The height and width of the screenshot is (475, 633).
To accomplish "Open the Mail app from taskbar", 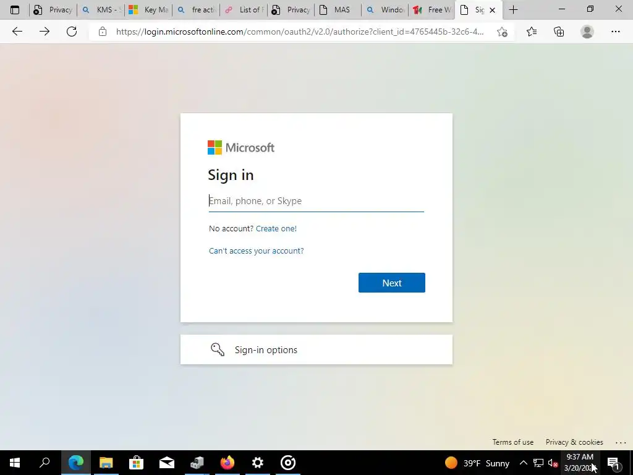I will click(x=167, y=463).
